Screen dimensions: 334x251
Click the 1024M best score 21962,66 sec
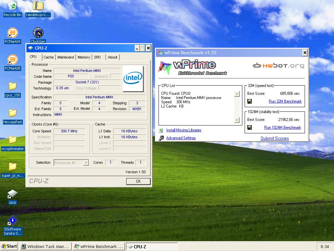point(289,120)
